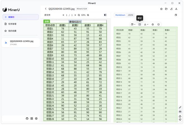The width and height of the screenshot is (184, 125).
Task: Click 项目28 cell in the original preview
Action: click(50, 119)
